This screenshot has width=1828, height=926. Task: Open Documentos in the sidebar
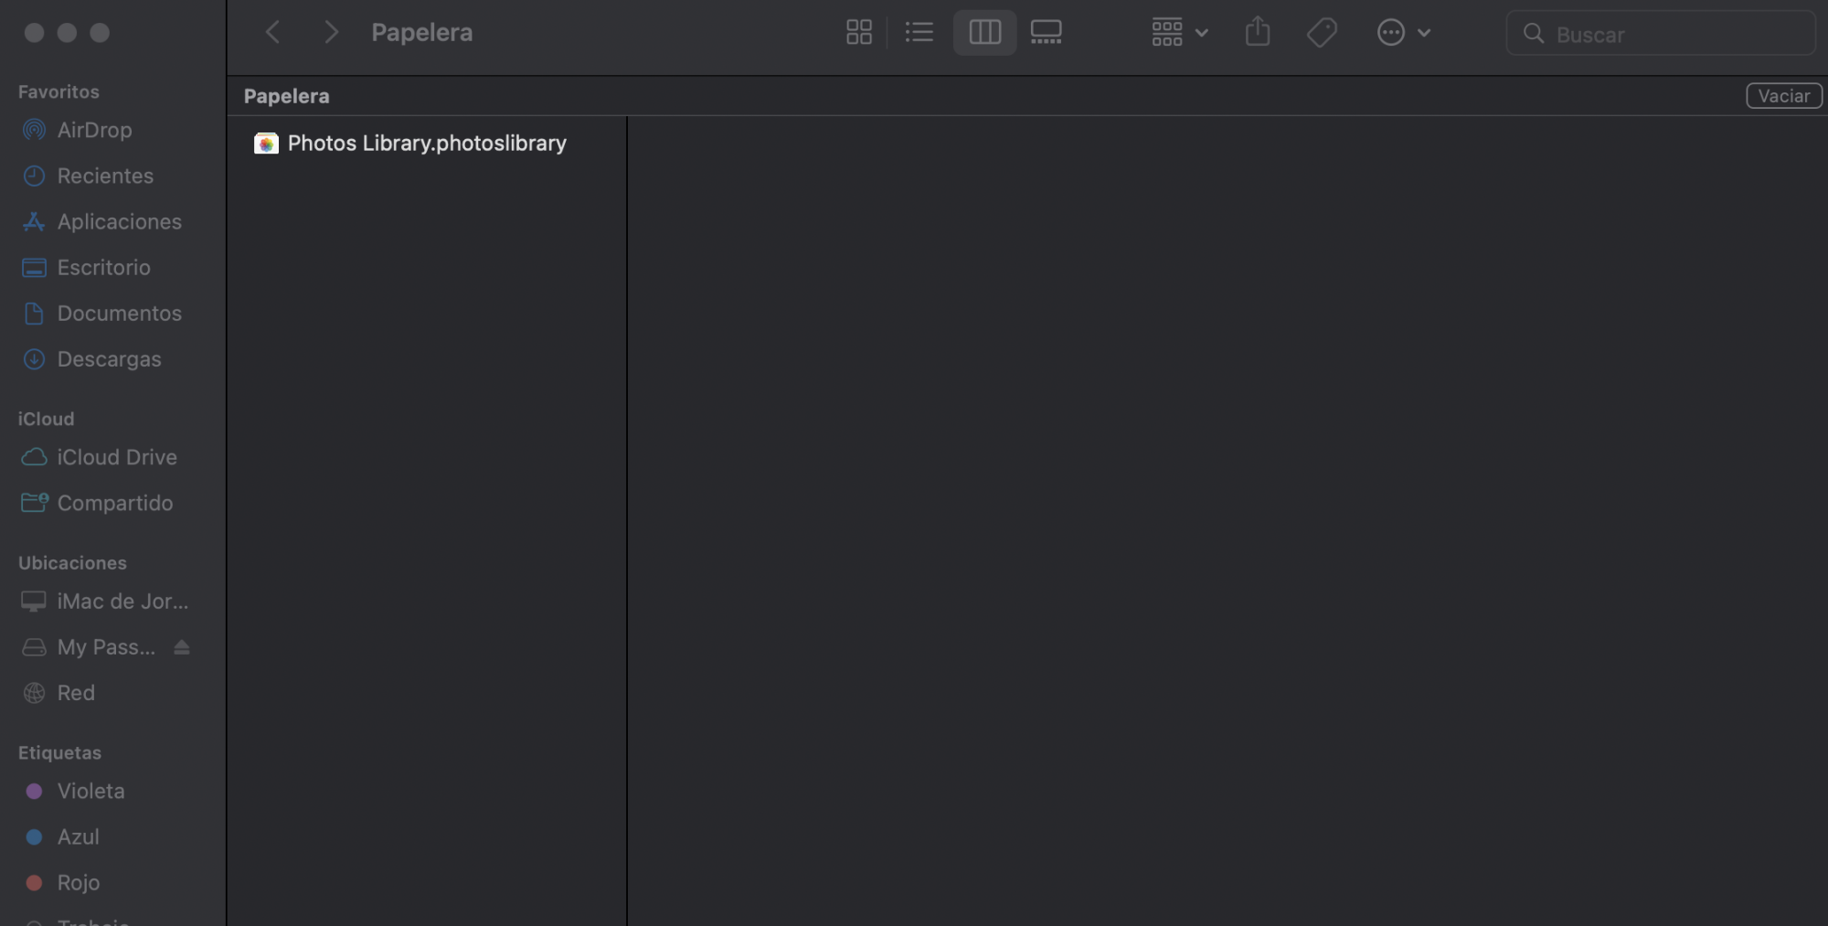tap(119, 313)
